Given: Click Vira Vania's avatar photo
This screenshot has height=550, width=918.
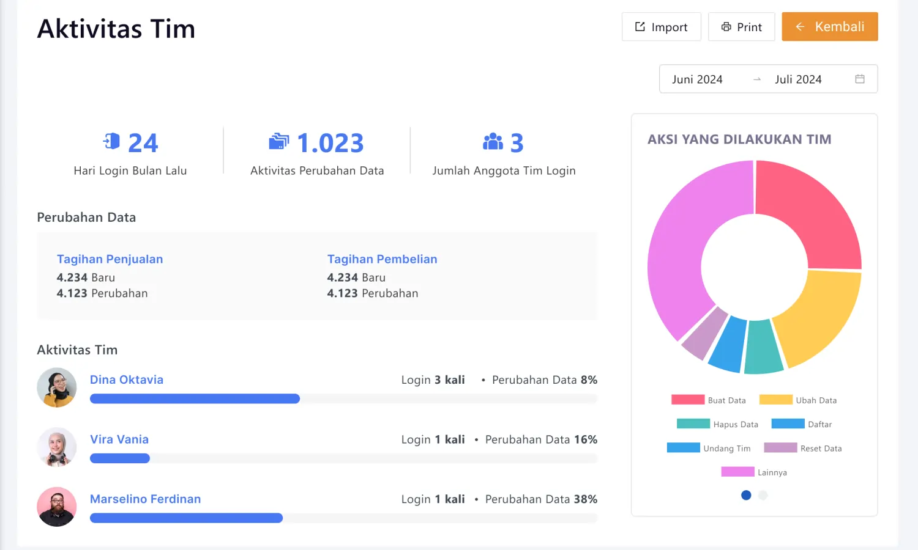Looking at the screenshot, I should coord(57,447).
